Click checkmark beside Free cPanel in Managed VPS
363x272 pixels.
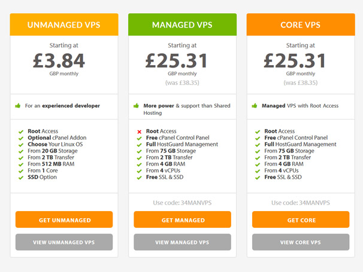pos(139,138)
